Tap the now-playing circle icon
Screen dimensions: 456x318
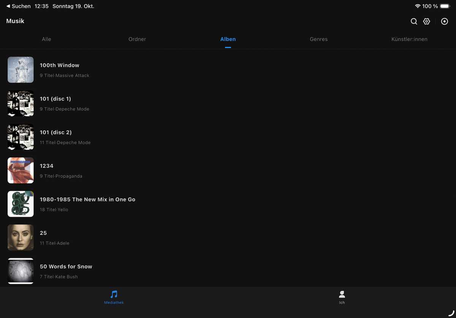click(x=444, y=22)
